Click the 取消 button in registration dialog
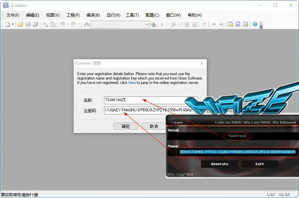 point(154,126)
